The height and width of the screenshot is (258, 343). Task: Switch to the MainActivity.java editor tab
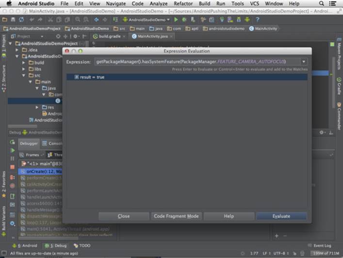pyautogui.click(x=152, y=36)
